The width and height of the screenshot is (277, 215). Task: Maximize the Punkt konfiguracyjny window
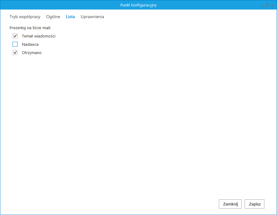[267, 5]
